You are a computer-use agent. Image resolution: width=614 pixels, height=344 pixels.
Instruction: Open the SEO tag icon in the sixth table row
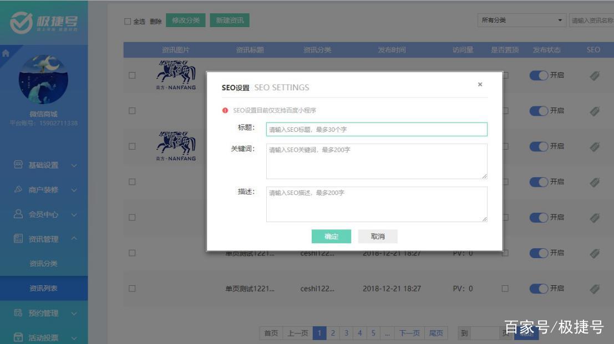595,253
